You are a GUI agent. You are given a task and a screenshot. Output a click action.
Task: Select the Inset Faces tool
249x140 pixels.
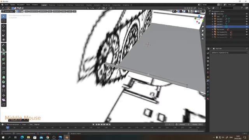4,59
